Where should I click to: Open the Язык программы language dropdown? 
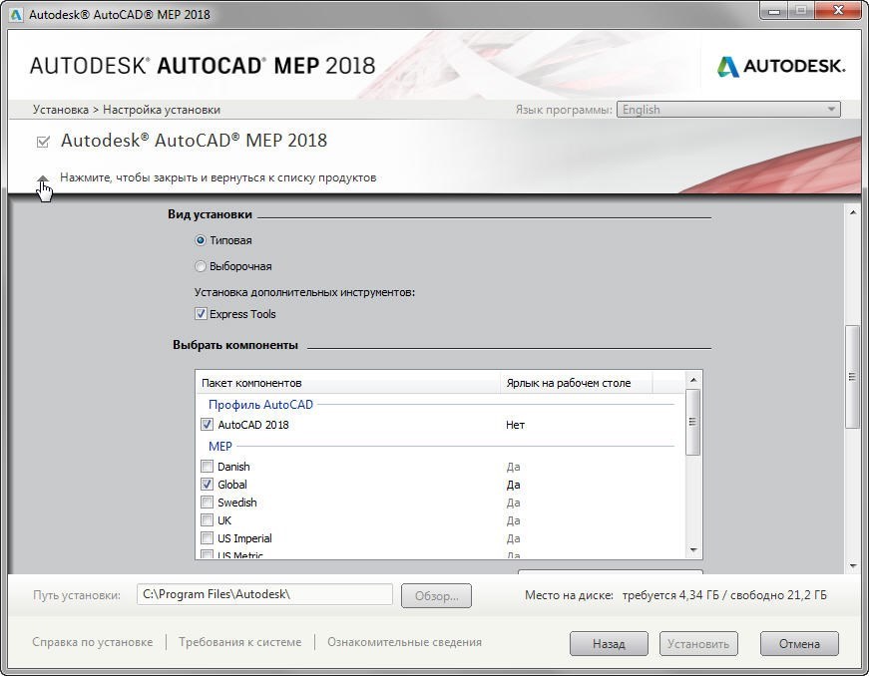(728, 110)
